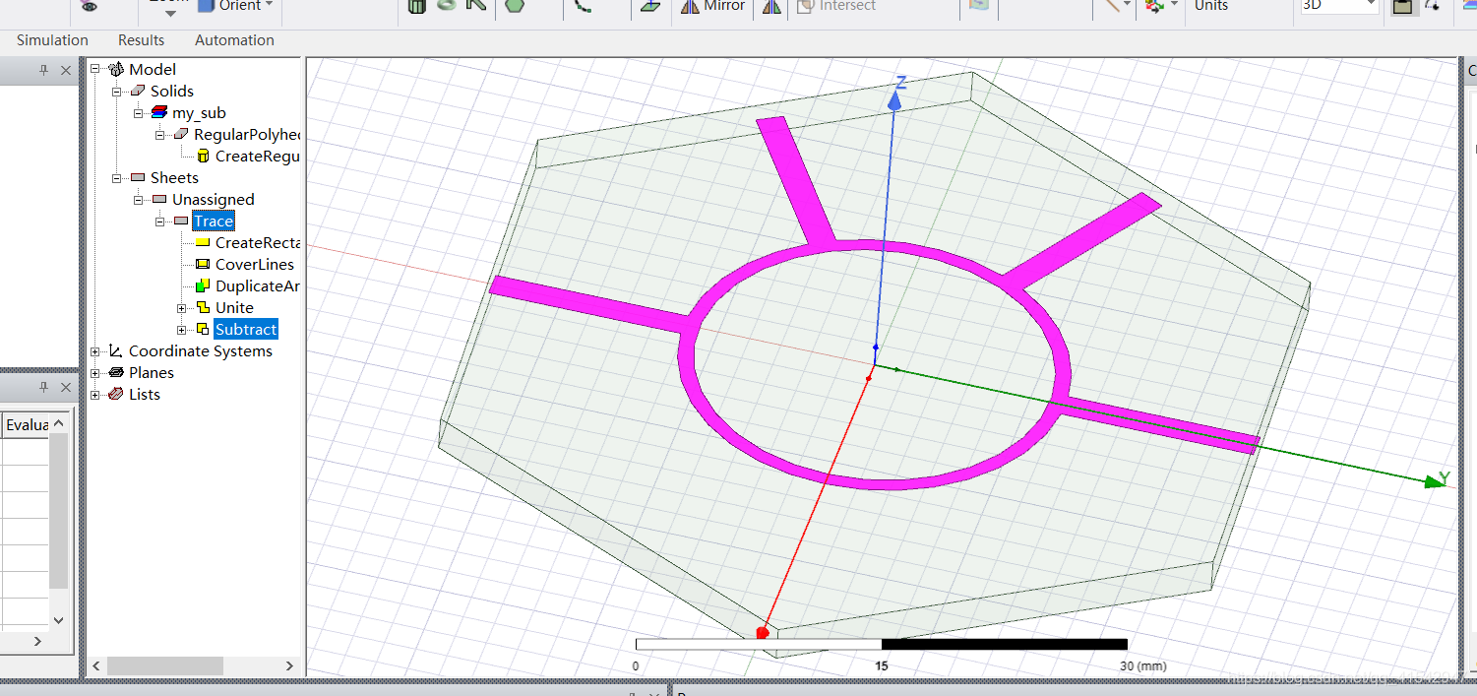Click the Lists icon in tree
The image size is (1477, 696).
(116, 394)
